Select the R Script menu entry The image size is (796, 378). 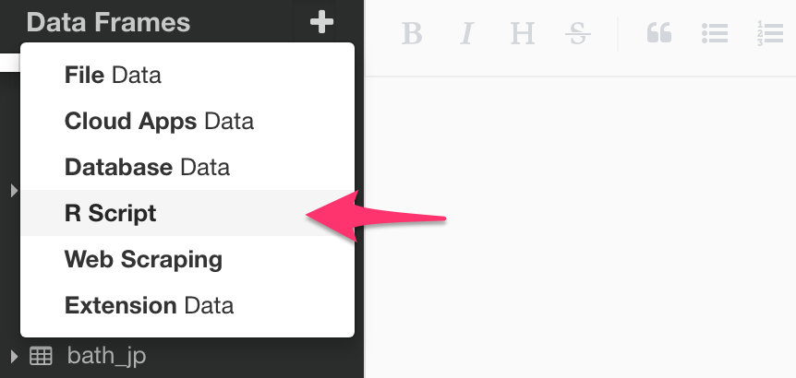pos(111,213)
